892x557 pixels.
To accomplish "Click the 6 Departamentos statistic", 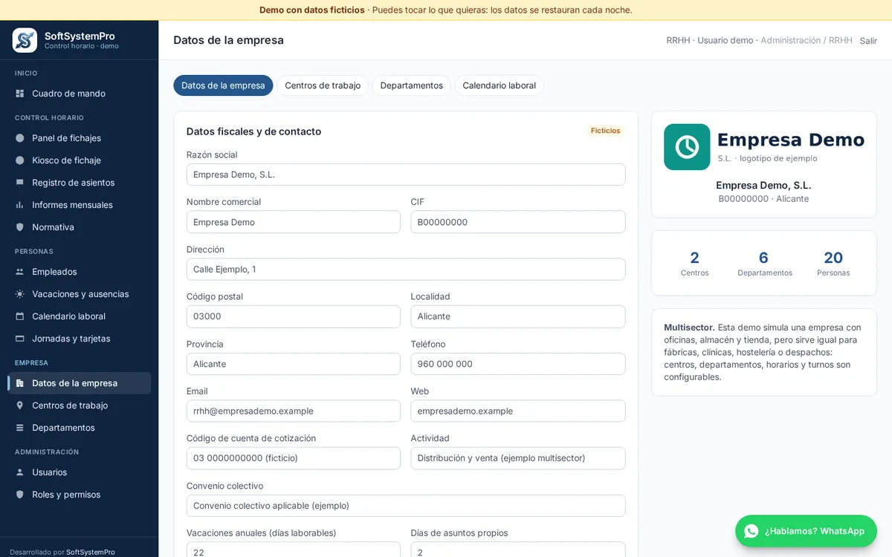I will [764, 263].
